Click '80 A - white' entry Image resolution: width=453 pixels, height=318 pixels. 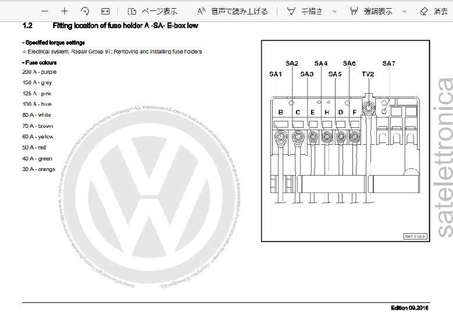coord(37,115)
